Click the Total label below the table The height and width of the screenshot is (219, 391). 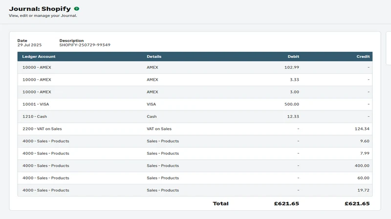point(220,203)
